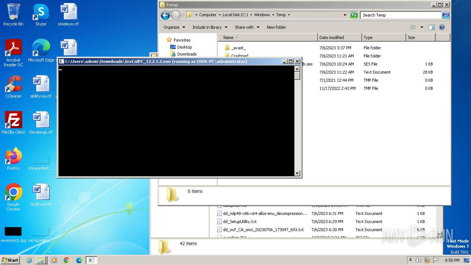Click the Back arrow in the Temp window
This screenshot has width=471, height=265.
(x=165, y=15)
